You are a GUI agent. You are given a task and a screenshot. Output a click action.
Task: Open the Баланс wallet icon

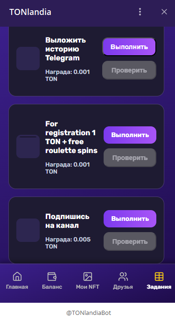[52, 277]
